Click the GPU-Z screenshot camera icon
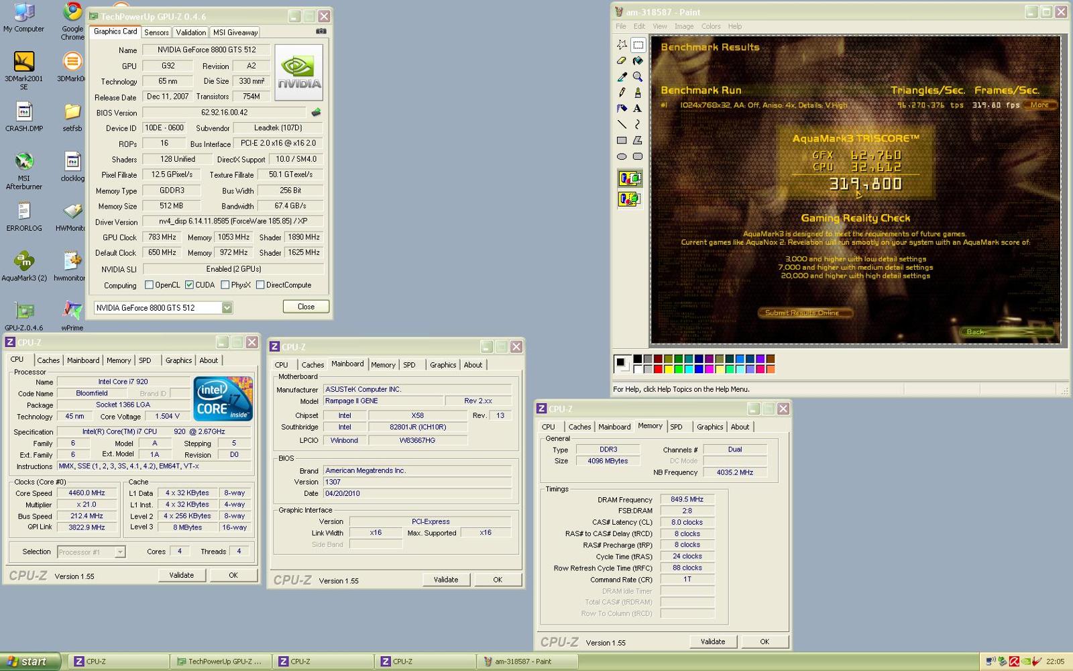 [321, 31]
